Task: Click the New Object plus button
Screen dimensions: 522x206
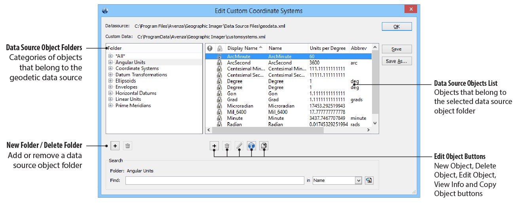Action: pyautogui.click(x=214, y=146)
